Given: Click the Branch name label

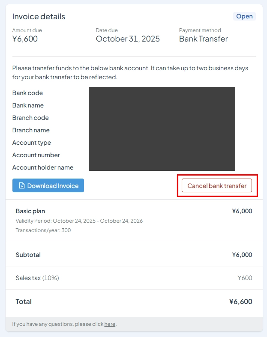Looking at the screenshot, I should [31, 130].
